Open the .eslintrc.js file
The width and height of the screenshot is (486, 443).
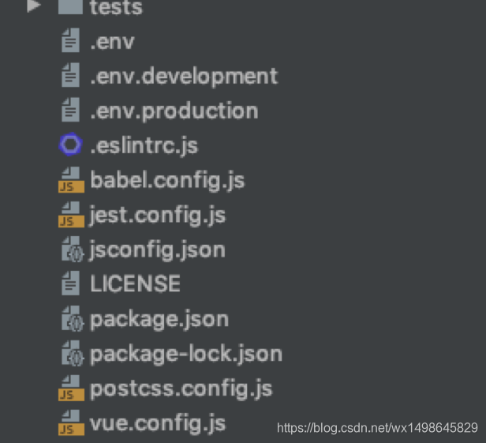[x=144, y=145]
